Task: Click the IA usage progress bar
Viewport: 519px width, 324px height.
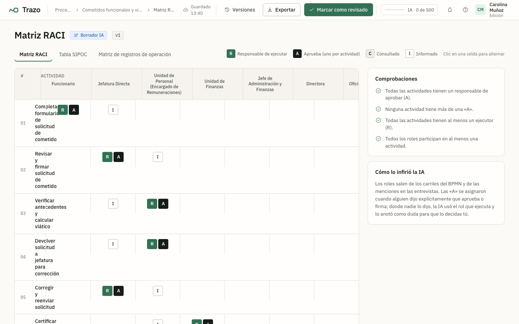Action: tap(395, 10)
